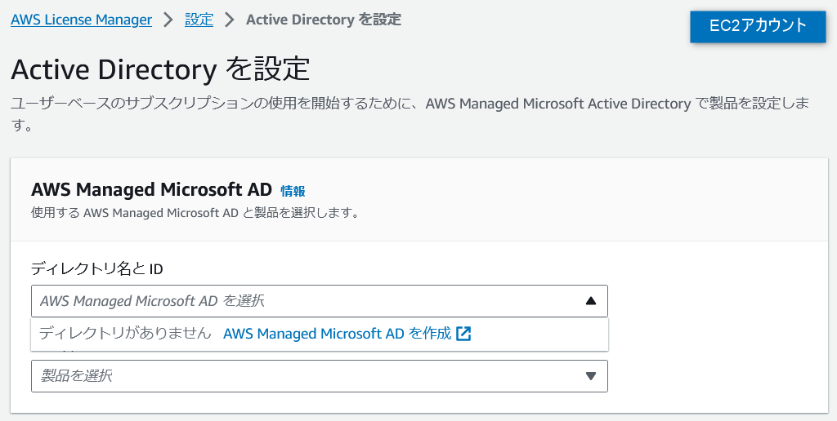Go to the 設定 breadcrumb link
The width and height of the screenshot is (837, 421).
199,20
